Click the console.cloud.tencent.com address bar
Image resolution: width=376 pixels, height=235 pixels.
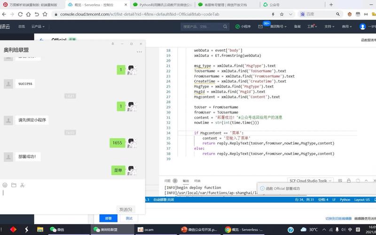pos(140,15)
